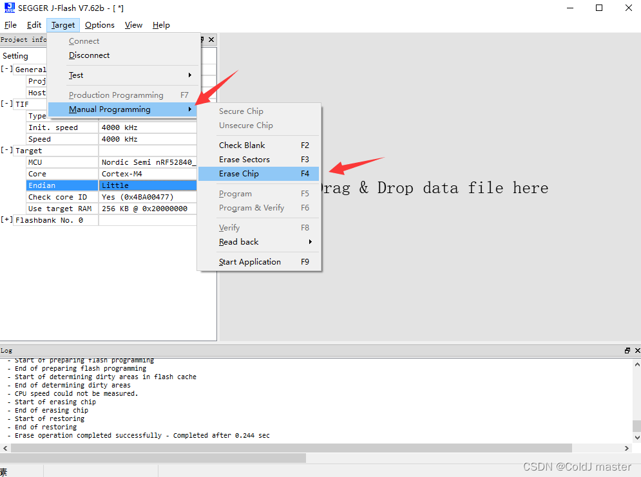Click Start Application entry

point(259,262)
